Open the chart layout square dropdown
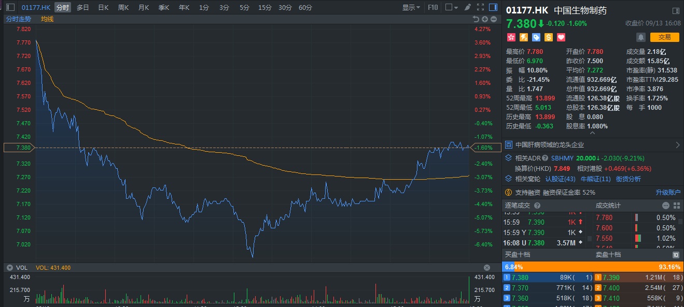The height and width of the screenshot is (307, 684). 451,7
